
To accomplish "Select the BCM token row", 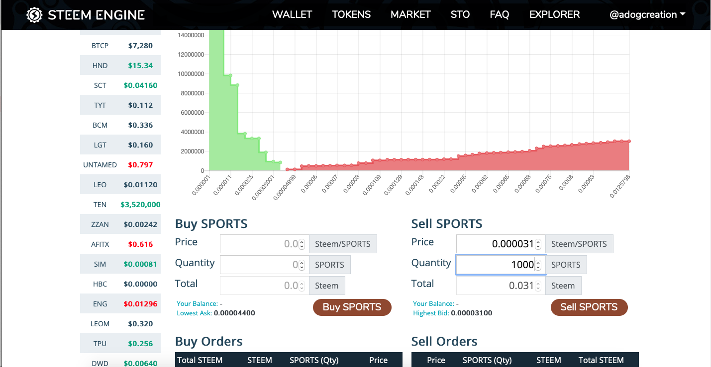I will point(120,125).
